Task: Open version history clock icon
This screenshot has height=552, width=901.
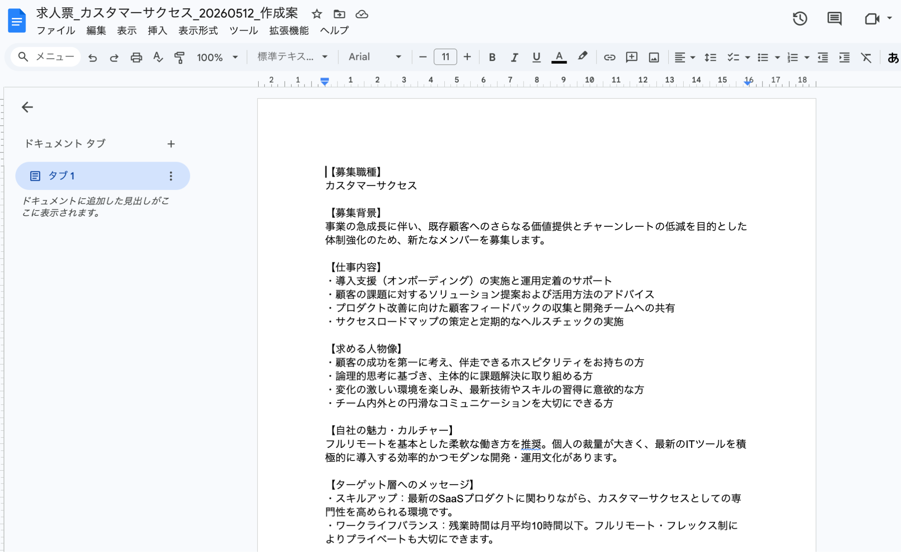Action: click(800, 18)
